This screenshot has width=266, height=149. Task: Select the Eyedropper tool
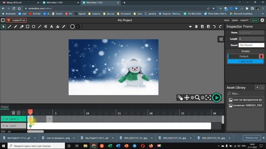(64, 26)
